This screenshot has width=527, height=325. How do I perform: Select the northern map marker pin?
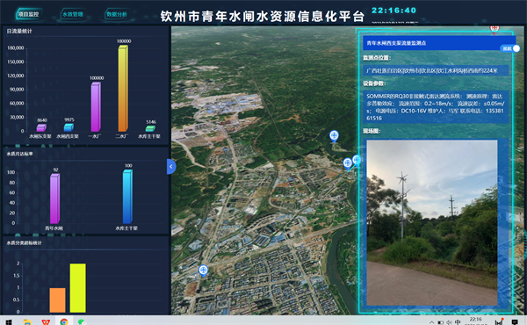334,136
